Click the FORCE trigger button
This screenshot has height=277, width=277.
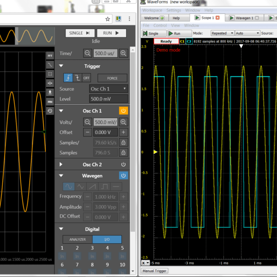tap(112, 78)
